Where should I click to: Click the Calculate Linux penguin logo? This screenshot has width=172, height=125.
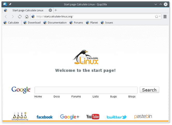[x=85, y=57]
